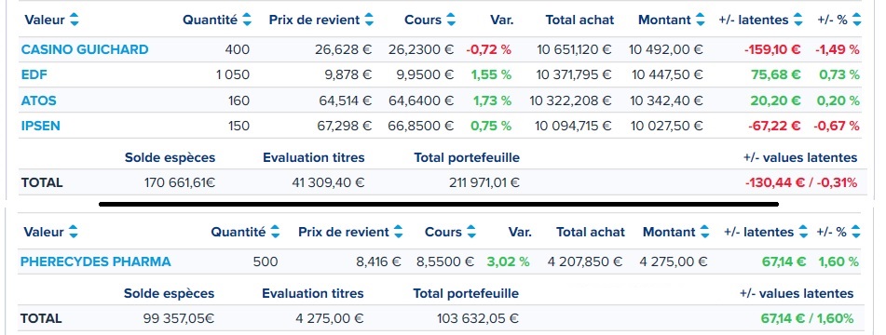Sort top table by +/- latentes arrows
The height and width of the screenshot is (335, 886).
coord(797,20)
